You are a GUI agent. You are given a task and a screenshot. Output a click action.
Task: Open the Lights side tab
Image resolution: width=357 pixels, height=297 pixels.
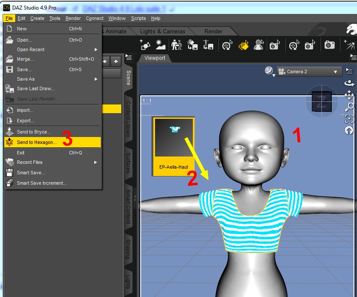click(x=129, y=282)
